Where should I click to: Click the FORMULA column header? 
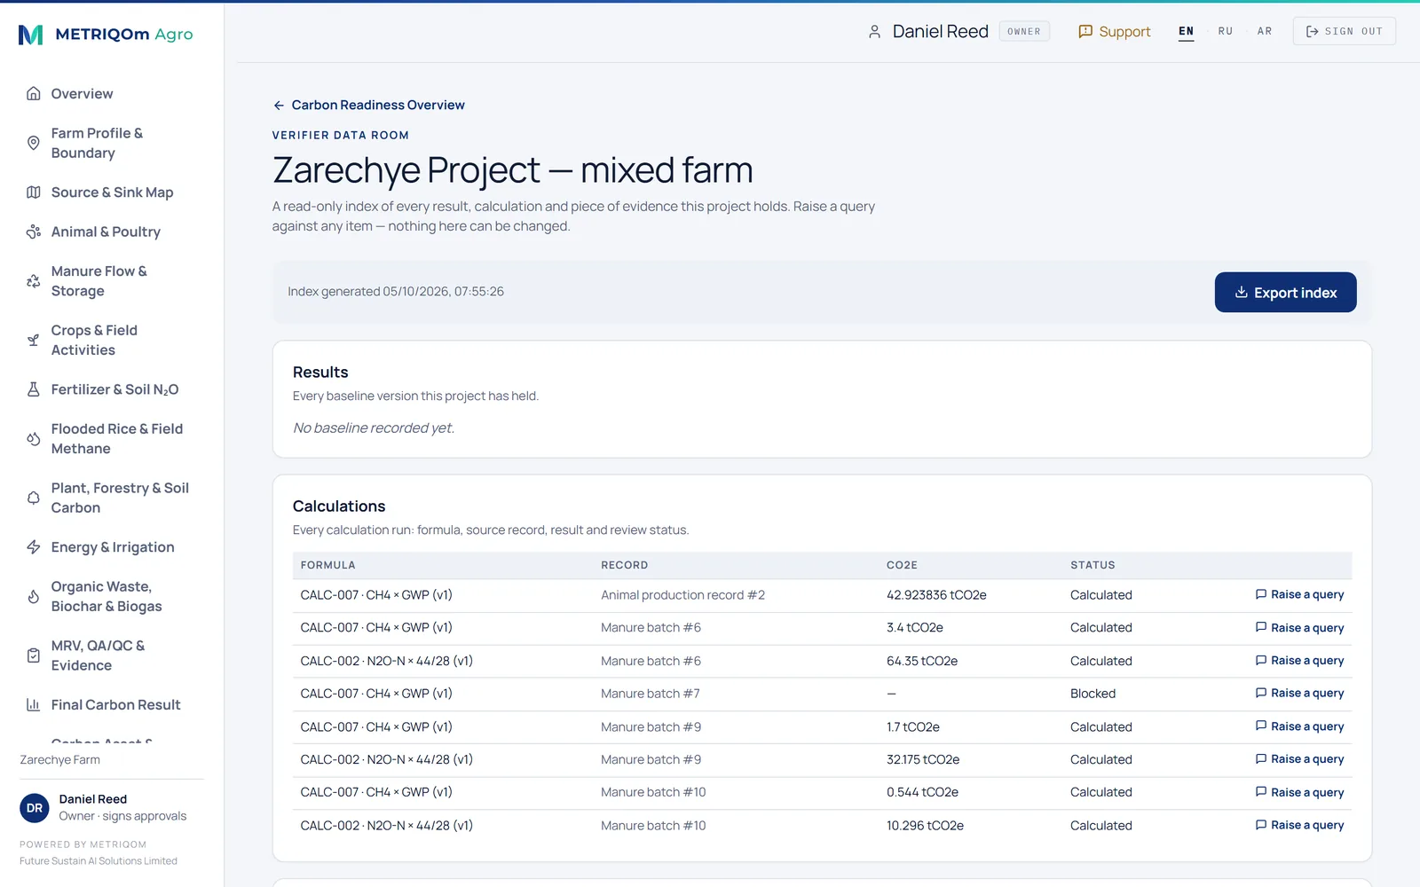327,565
